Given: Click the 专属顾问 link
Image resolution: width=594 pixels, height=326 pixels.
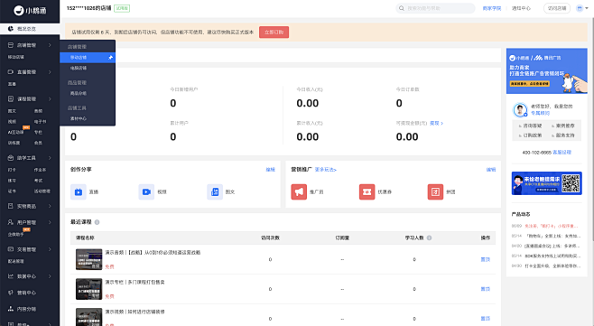Looking at the screenshot, I should click(540, 113).
